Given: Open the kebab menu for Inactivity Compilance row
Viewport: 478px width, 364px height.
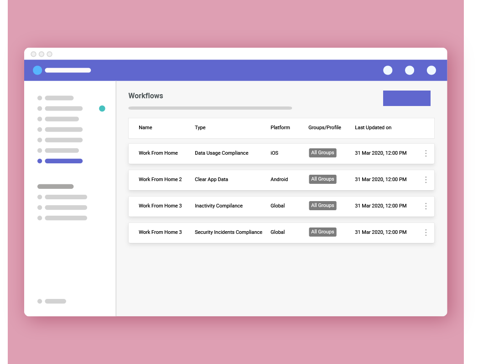Looking at the screenshot, I should click(426, 206).
